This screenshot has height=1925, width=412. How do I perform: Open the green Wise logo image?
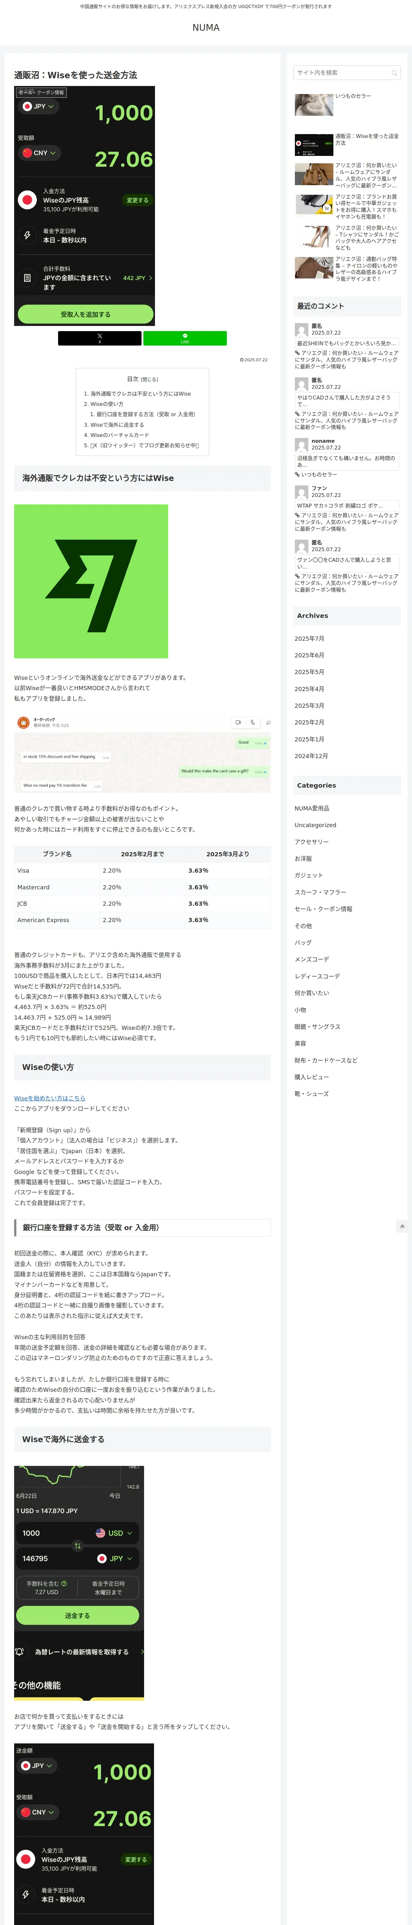pos(91,581)
